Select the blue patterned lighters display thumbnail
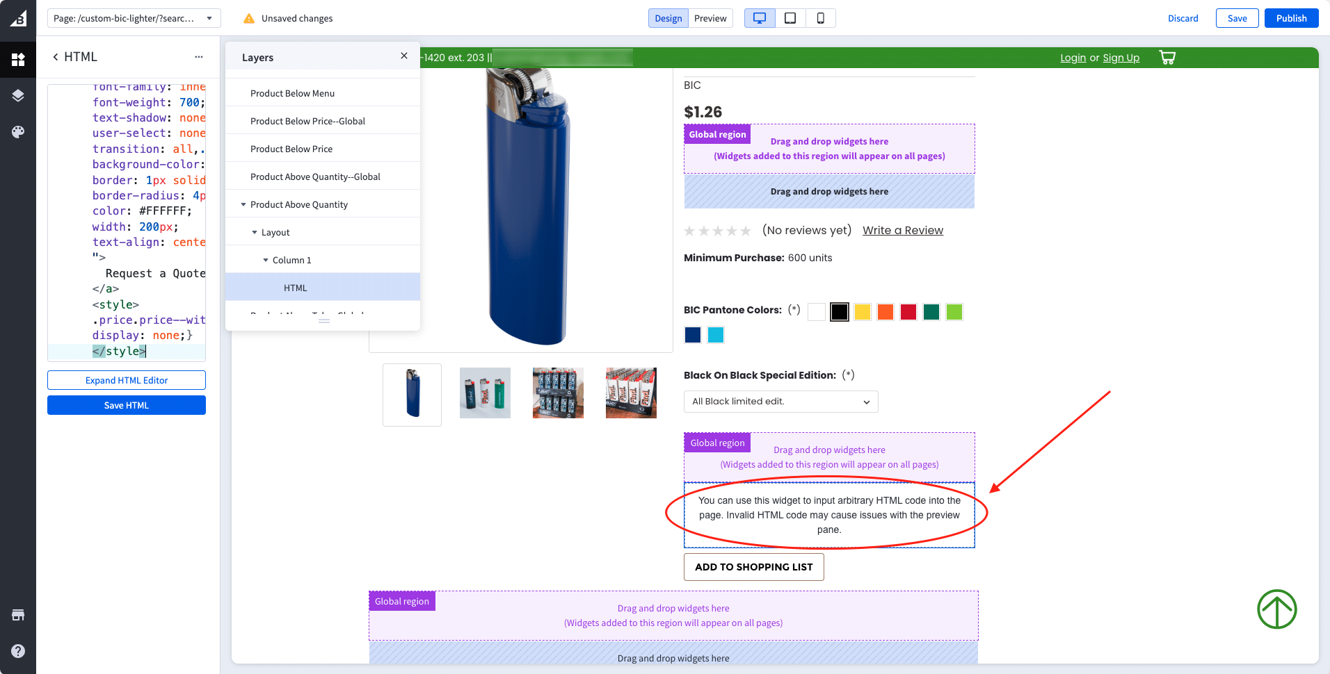This screenshot has height=674, width=1330. click(x=558, y=393)
